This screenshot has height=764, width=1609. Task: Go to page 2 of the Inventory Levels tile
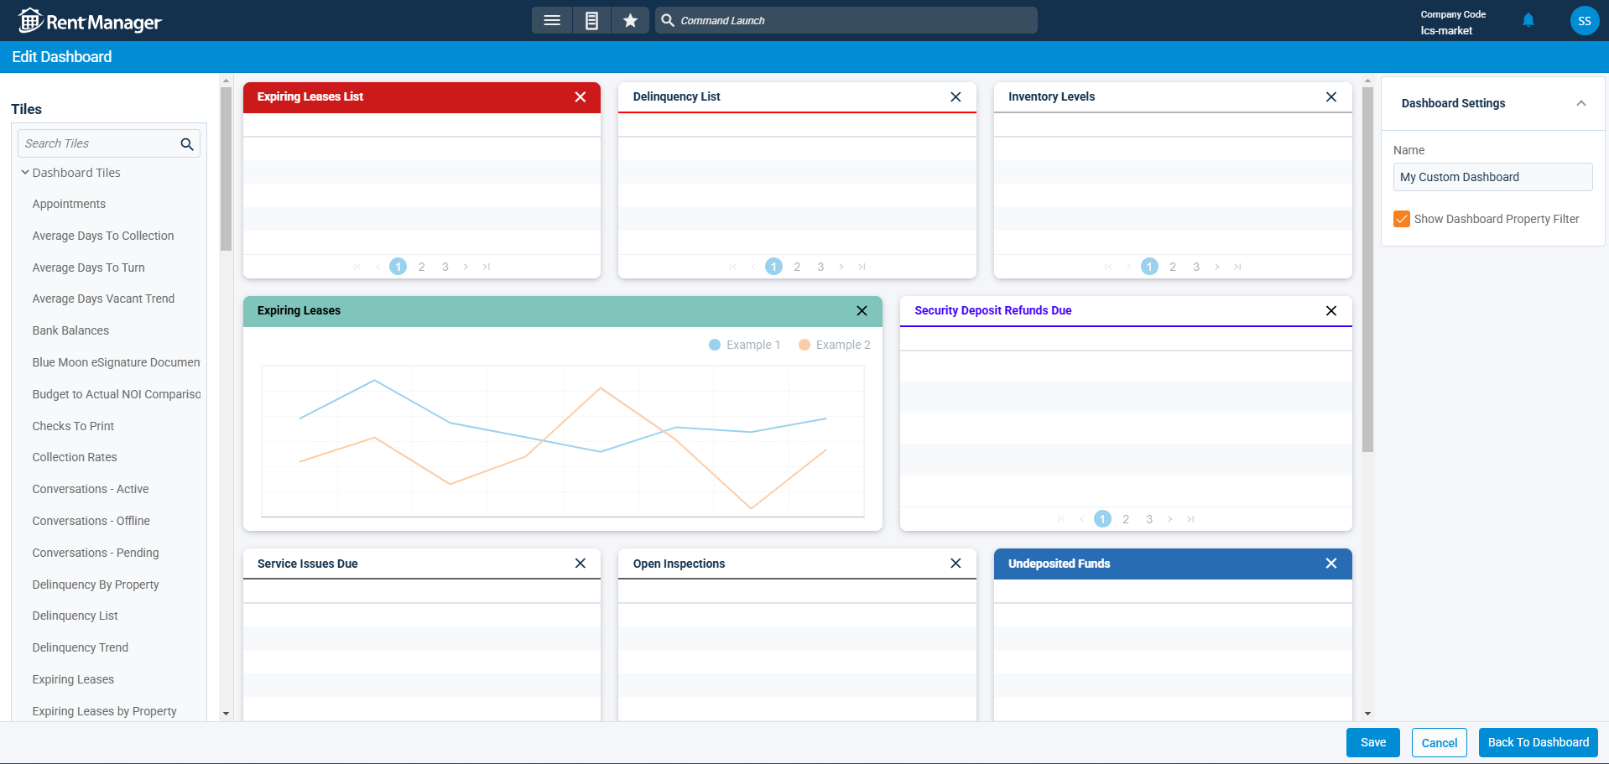[x=1172, y=267]
